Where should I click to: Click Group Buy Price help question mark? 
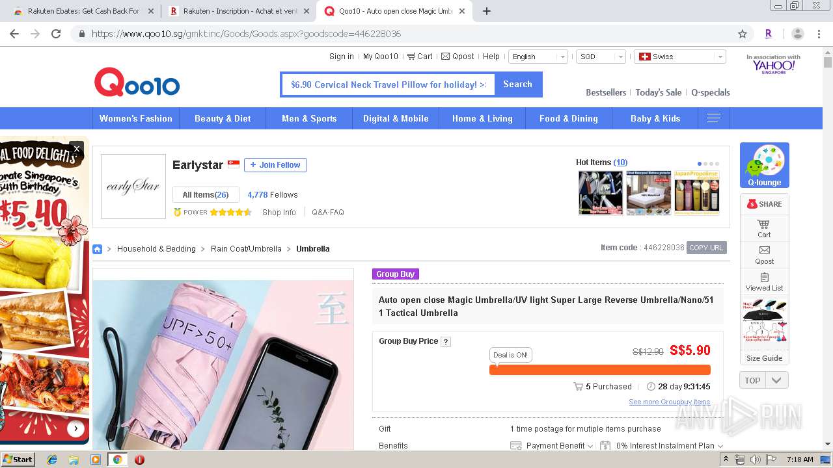pyautogui.click(x=446, y=342)
